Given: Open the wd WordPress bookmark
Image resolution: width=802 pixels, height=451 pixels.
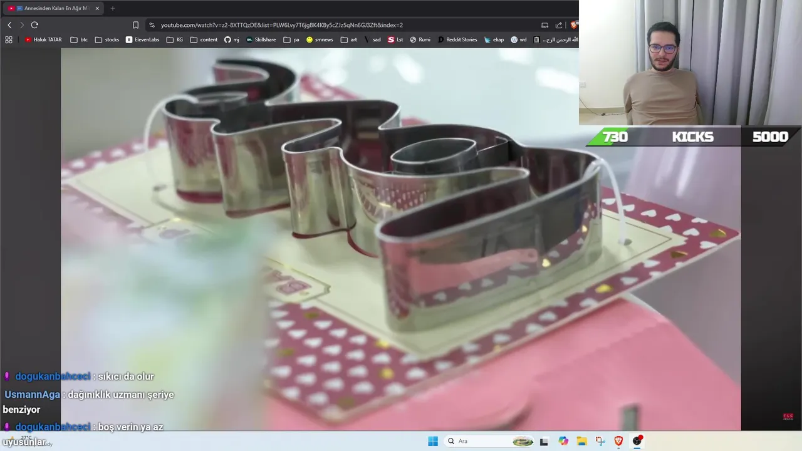Looking at the screenshot, I should pyautogui.click(x=519, y=39).
